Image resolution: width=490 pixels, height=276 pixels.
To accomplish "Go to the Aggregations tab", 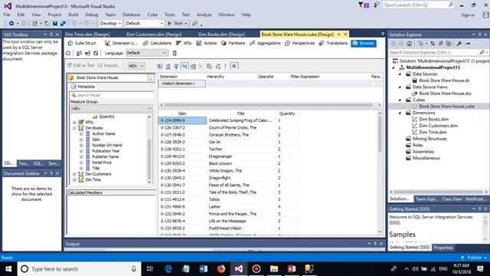I will 265,43.
